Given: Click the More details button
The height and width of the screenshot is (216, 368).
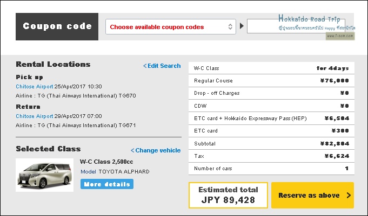Looking at the screenshot, I should point(107,184).
